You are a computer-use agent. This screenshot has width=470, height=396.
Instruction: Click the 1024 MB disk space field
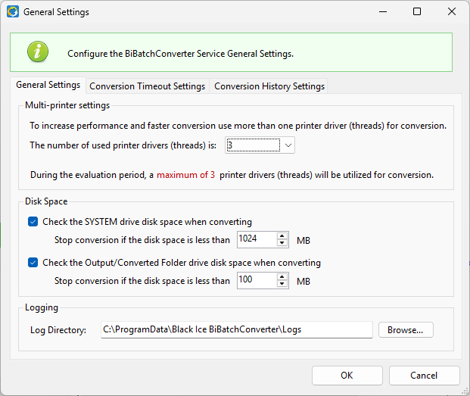click(257, 239)
